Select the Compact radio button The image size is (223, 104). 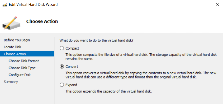click(x=62, y=48)
